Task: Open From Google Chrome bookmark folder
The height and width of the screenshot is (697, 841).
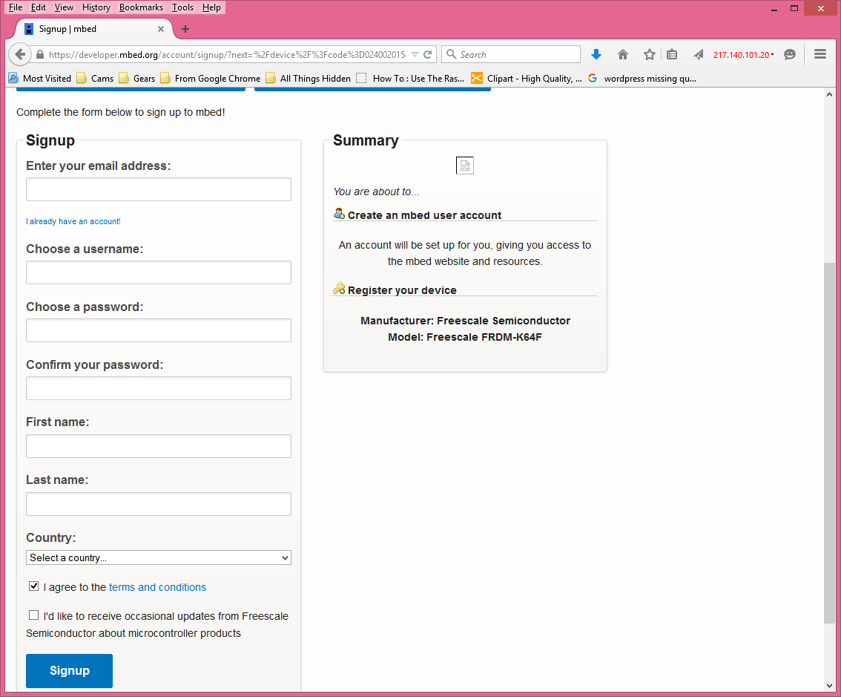Action: pyautogui.click(x=211, y=79)
